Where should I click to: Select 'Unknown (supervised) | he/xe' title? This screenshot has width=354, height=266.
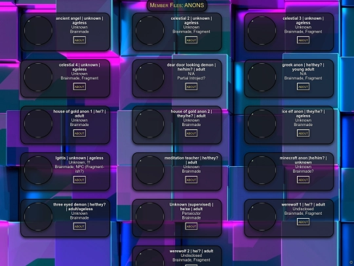tap(191, 207)
